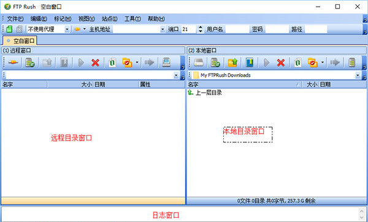Click the red X abort icon in remote toolbar

pyautogui.click(x=95, y=63)
